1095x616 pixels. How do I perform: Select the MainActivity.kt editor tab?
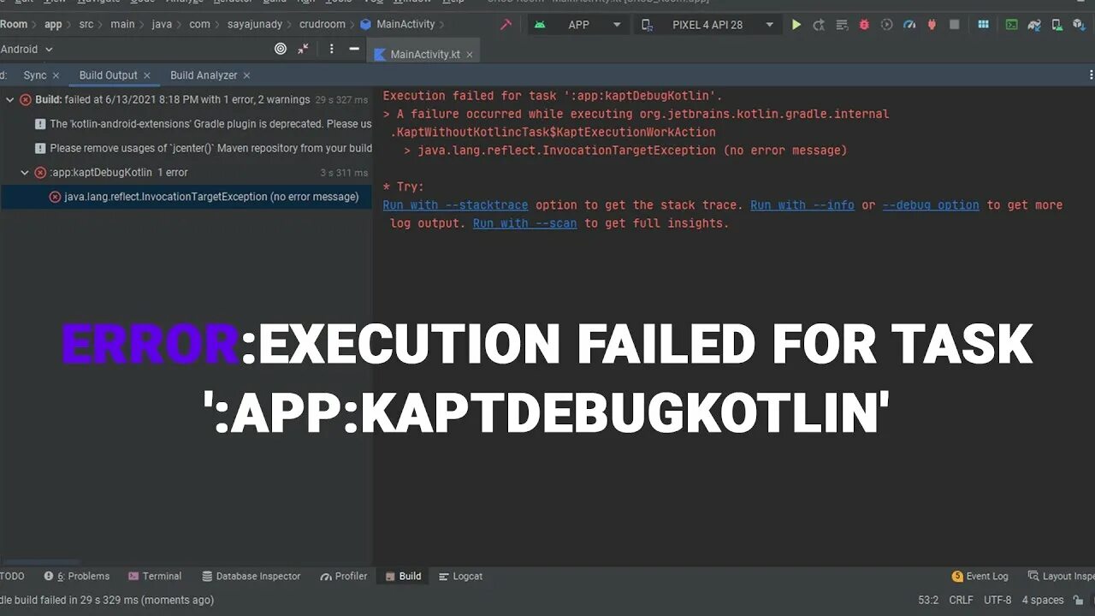[x=425, y=55]
